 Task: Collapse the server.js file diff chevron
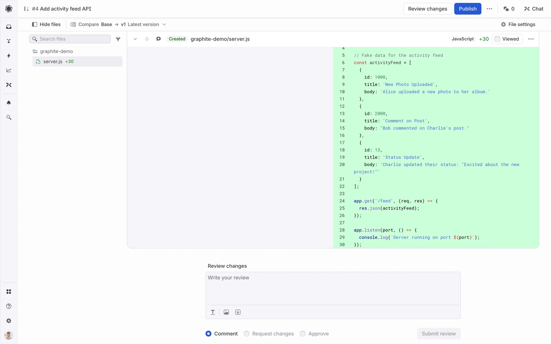click(x=135, y=39)
